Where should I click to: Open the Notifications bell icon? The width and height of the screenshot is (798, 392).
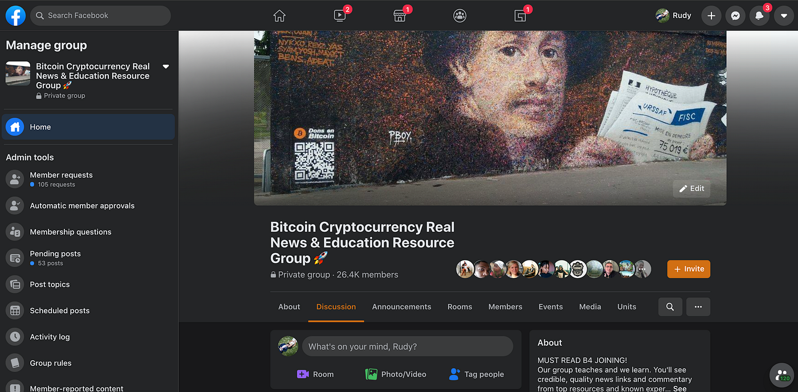click(x=759, y=16)
